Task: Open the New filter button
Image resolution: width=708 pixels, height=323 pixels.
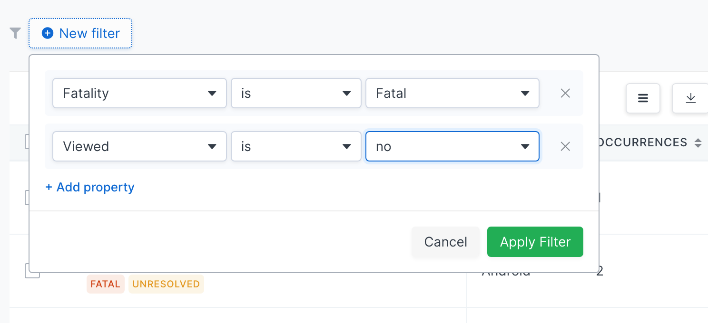Action: pyautogui.click(x=80, y=33)
